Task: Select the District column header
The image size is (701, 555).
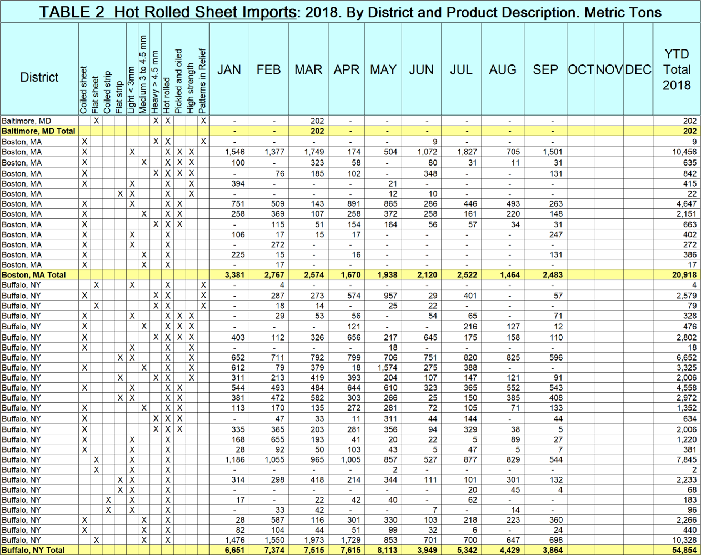Action: tap(39, 77)
